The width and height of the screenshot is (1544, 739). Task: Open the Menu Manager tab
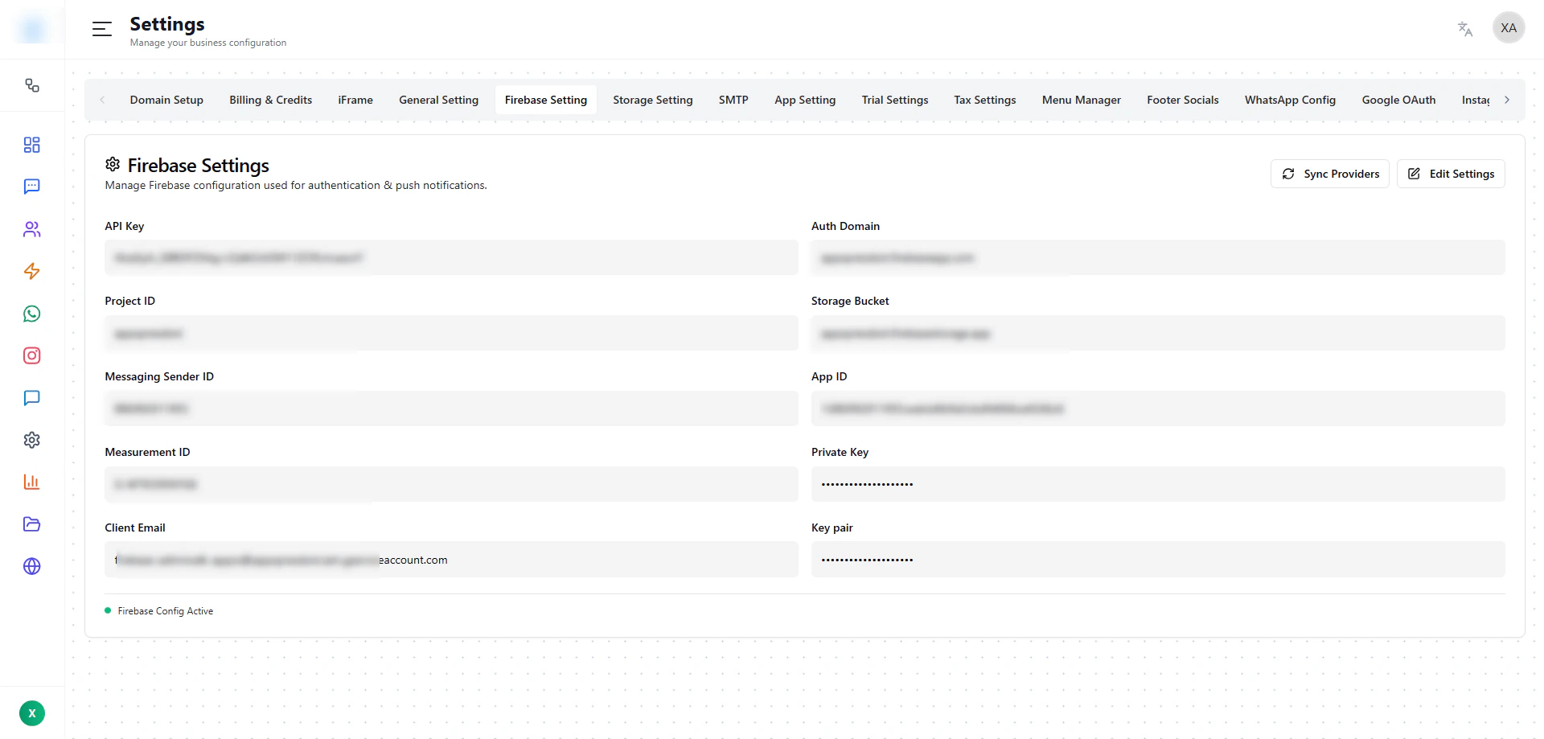pyautogui.click(x=1082, y=100)
